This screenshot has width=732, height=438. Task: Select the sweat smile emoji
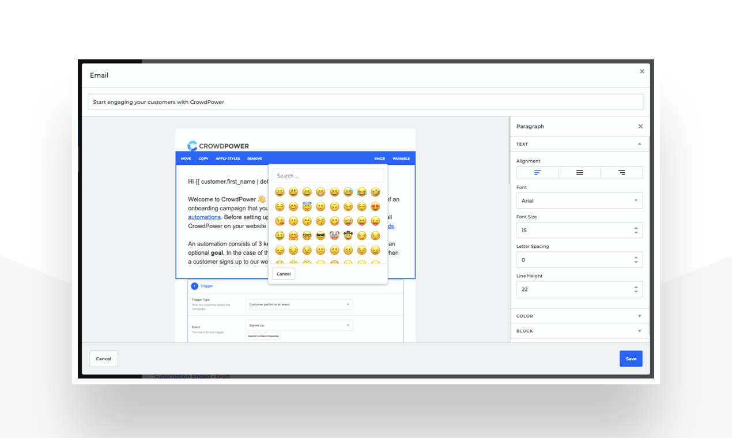(348, 192)
